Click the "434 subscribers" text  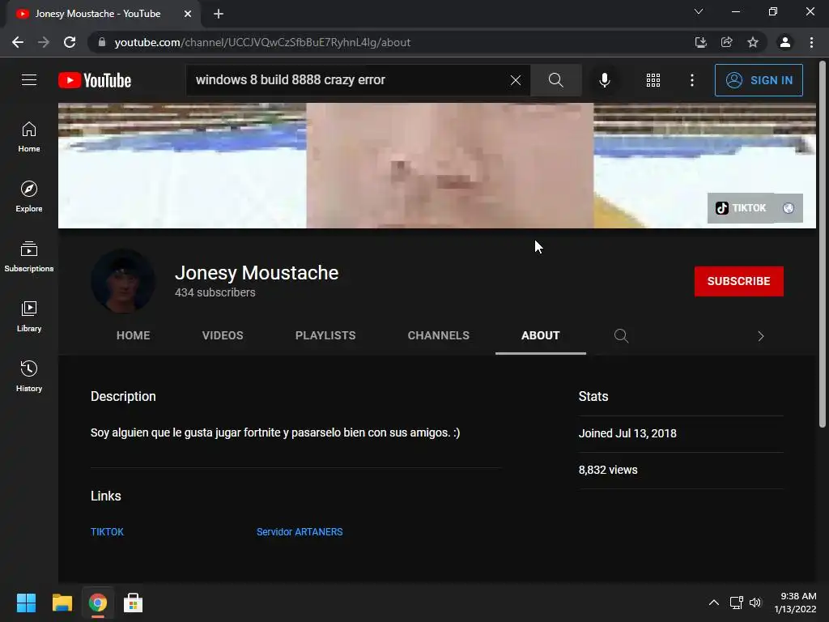(x=215, y=292)
